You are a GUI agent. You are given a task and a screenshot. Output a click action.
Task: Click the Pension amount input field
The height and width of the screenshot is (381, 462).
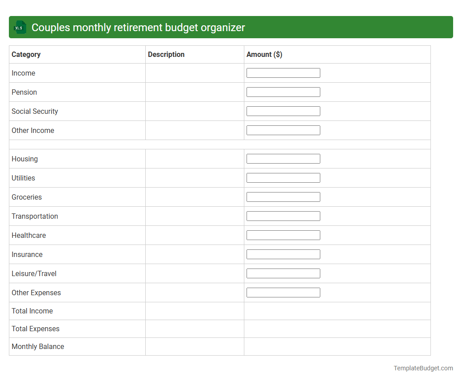click(283, 92)
